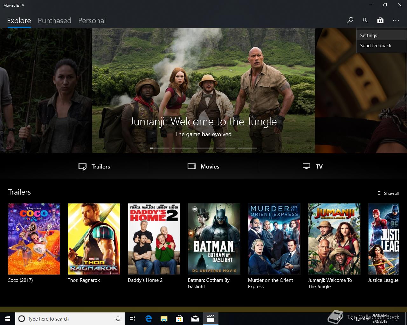Click the Justice League title text
The width and height of the screenshot is (407, 325).
click(x=383, y=280)
